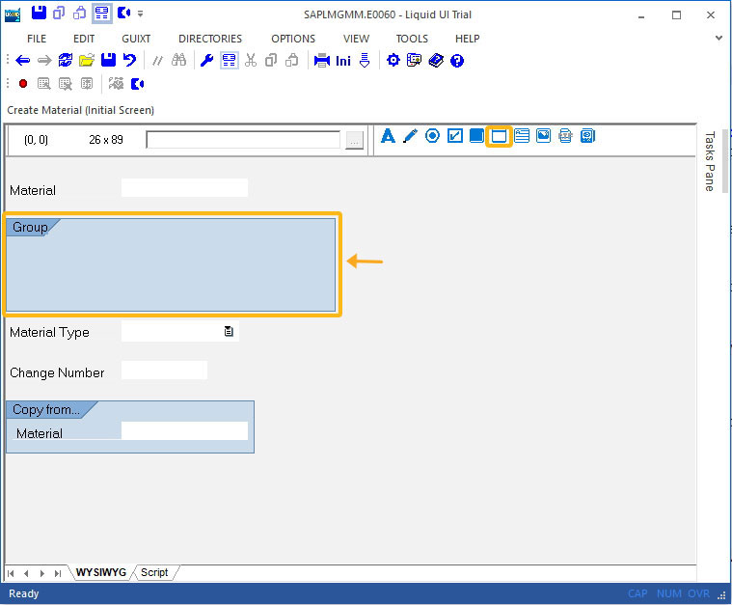Collapse the ribbon with the chevron
This screenshot has width=732, height=605.
point(718,38)
